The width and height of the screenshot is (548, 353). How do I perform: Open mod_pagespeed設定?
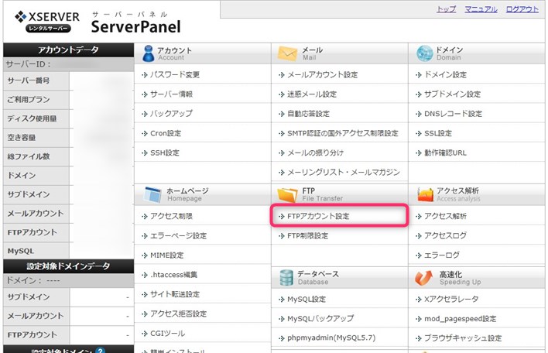[x=460, y=318]
